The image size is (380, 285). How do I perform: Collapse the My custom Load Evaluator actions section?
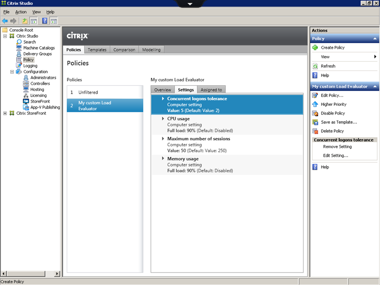pos(375,86)
